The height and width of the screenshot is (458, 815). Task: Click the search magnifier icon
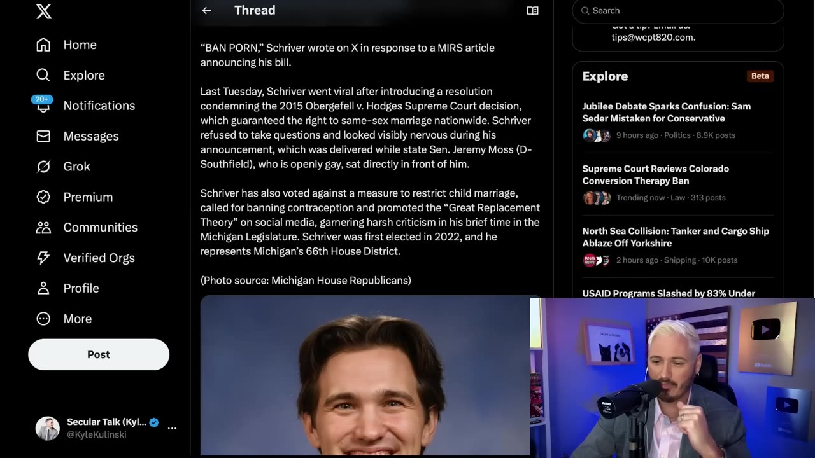[x=585, y=11]
